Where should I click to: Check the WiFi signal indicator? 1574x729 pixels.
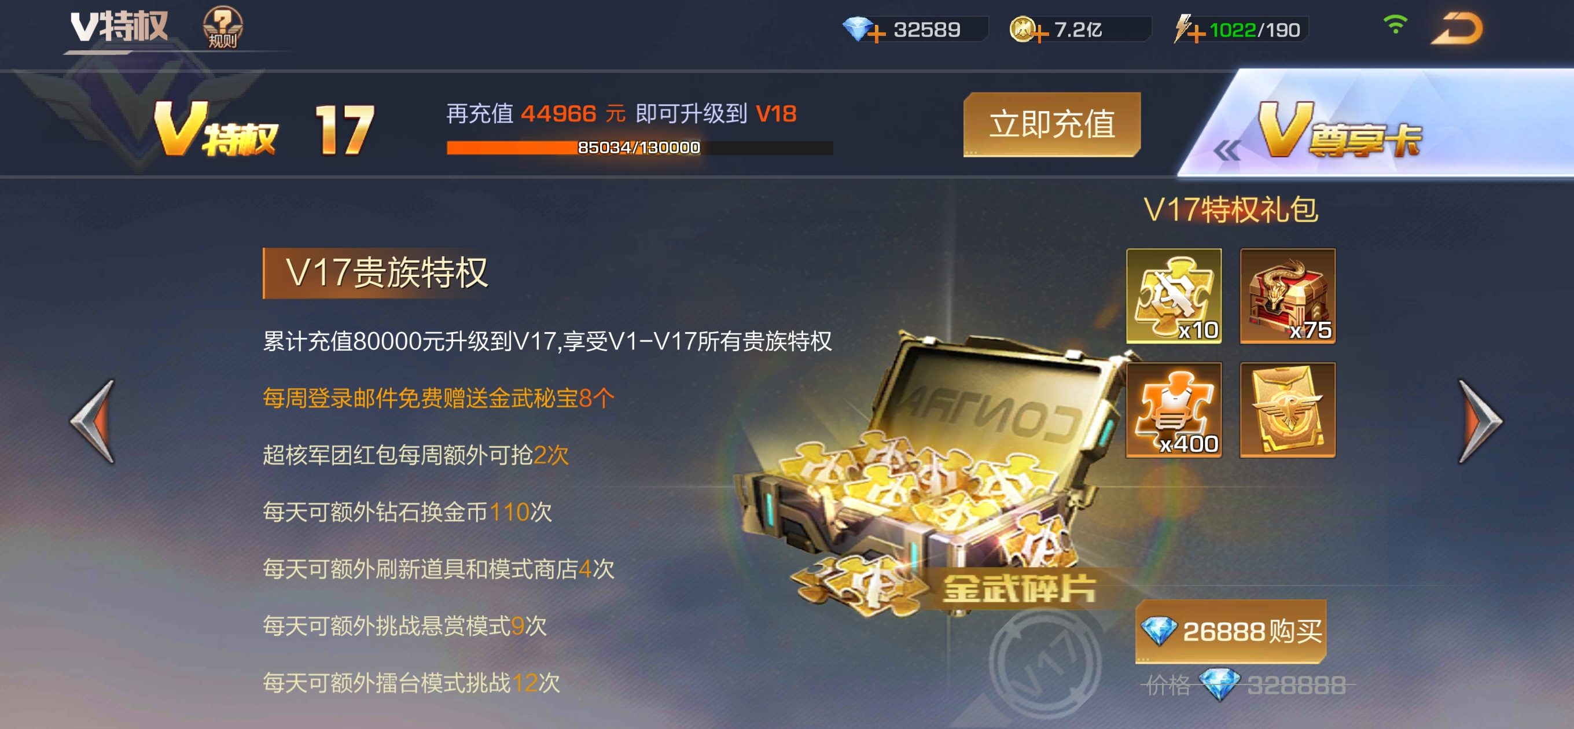tap(1396, 25)
